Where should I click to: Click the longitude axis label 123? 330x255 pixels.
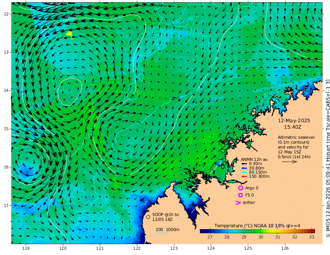174,248
